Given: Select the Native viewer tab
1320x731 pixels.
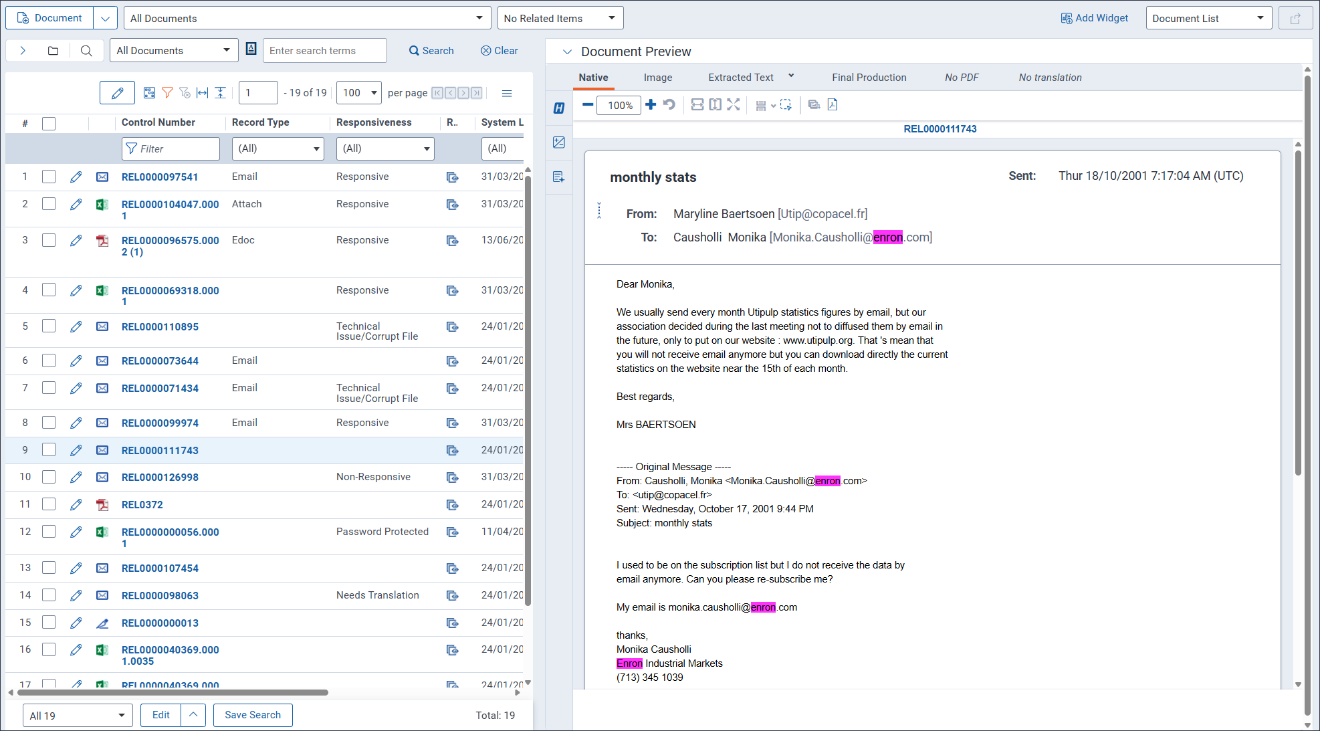Looking at the screenshot, I should coord(593,78).
